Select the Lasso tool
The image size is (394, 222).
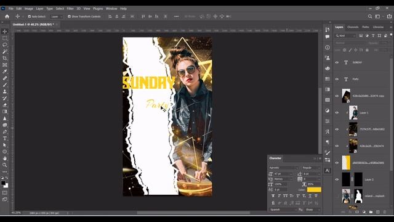[5, 45]
